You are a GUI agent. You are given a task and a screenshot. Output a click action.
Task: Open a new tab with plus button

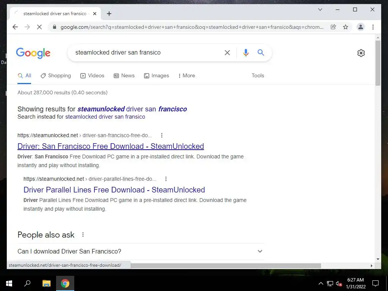109,14
